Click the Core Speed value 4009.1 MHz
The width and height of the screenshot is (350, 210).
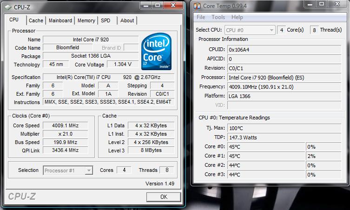(x=66, y=125)
